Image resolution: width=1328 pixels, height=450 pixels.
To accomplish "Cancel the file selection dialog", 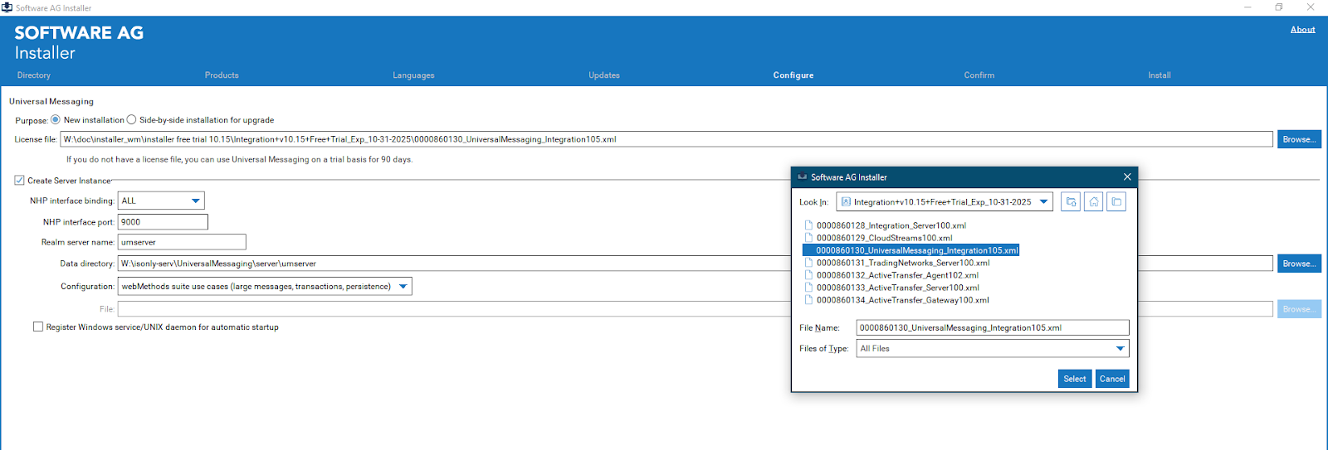I will click(x=1112, y=379).
